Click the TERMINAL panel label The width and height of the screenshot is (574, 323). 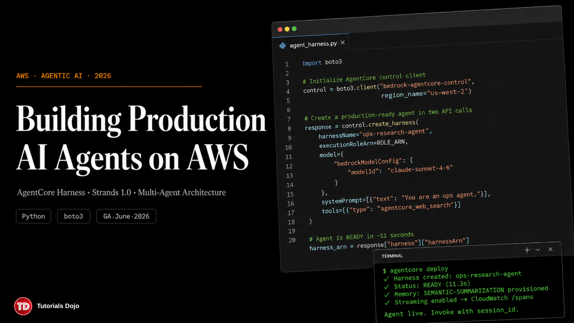[392, 256]
